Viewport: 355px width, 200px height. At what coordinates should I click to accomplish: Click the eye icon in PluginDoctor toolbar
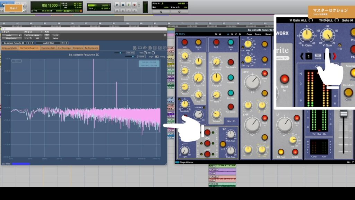click(x=145, y=48)
